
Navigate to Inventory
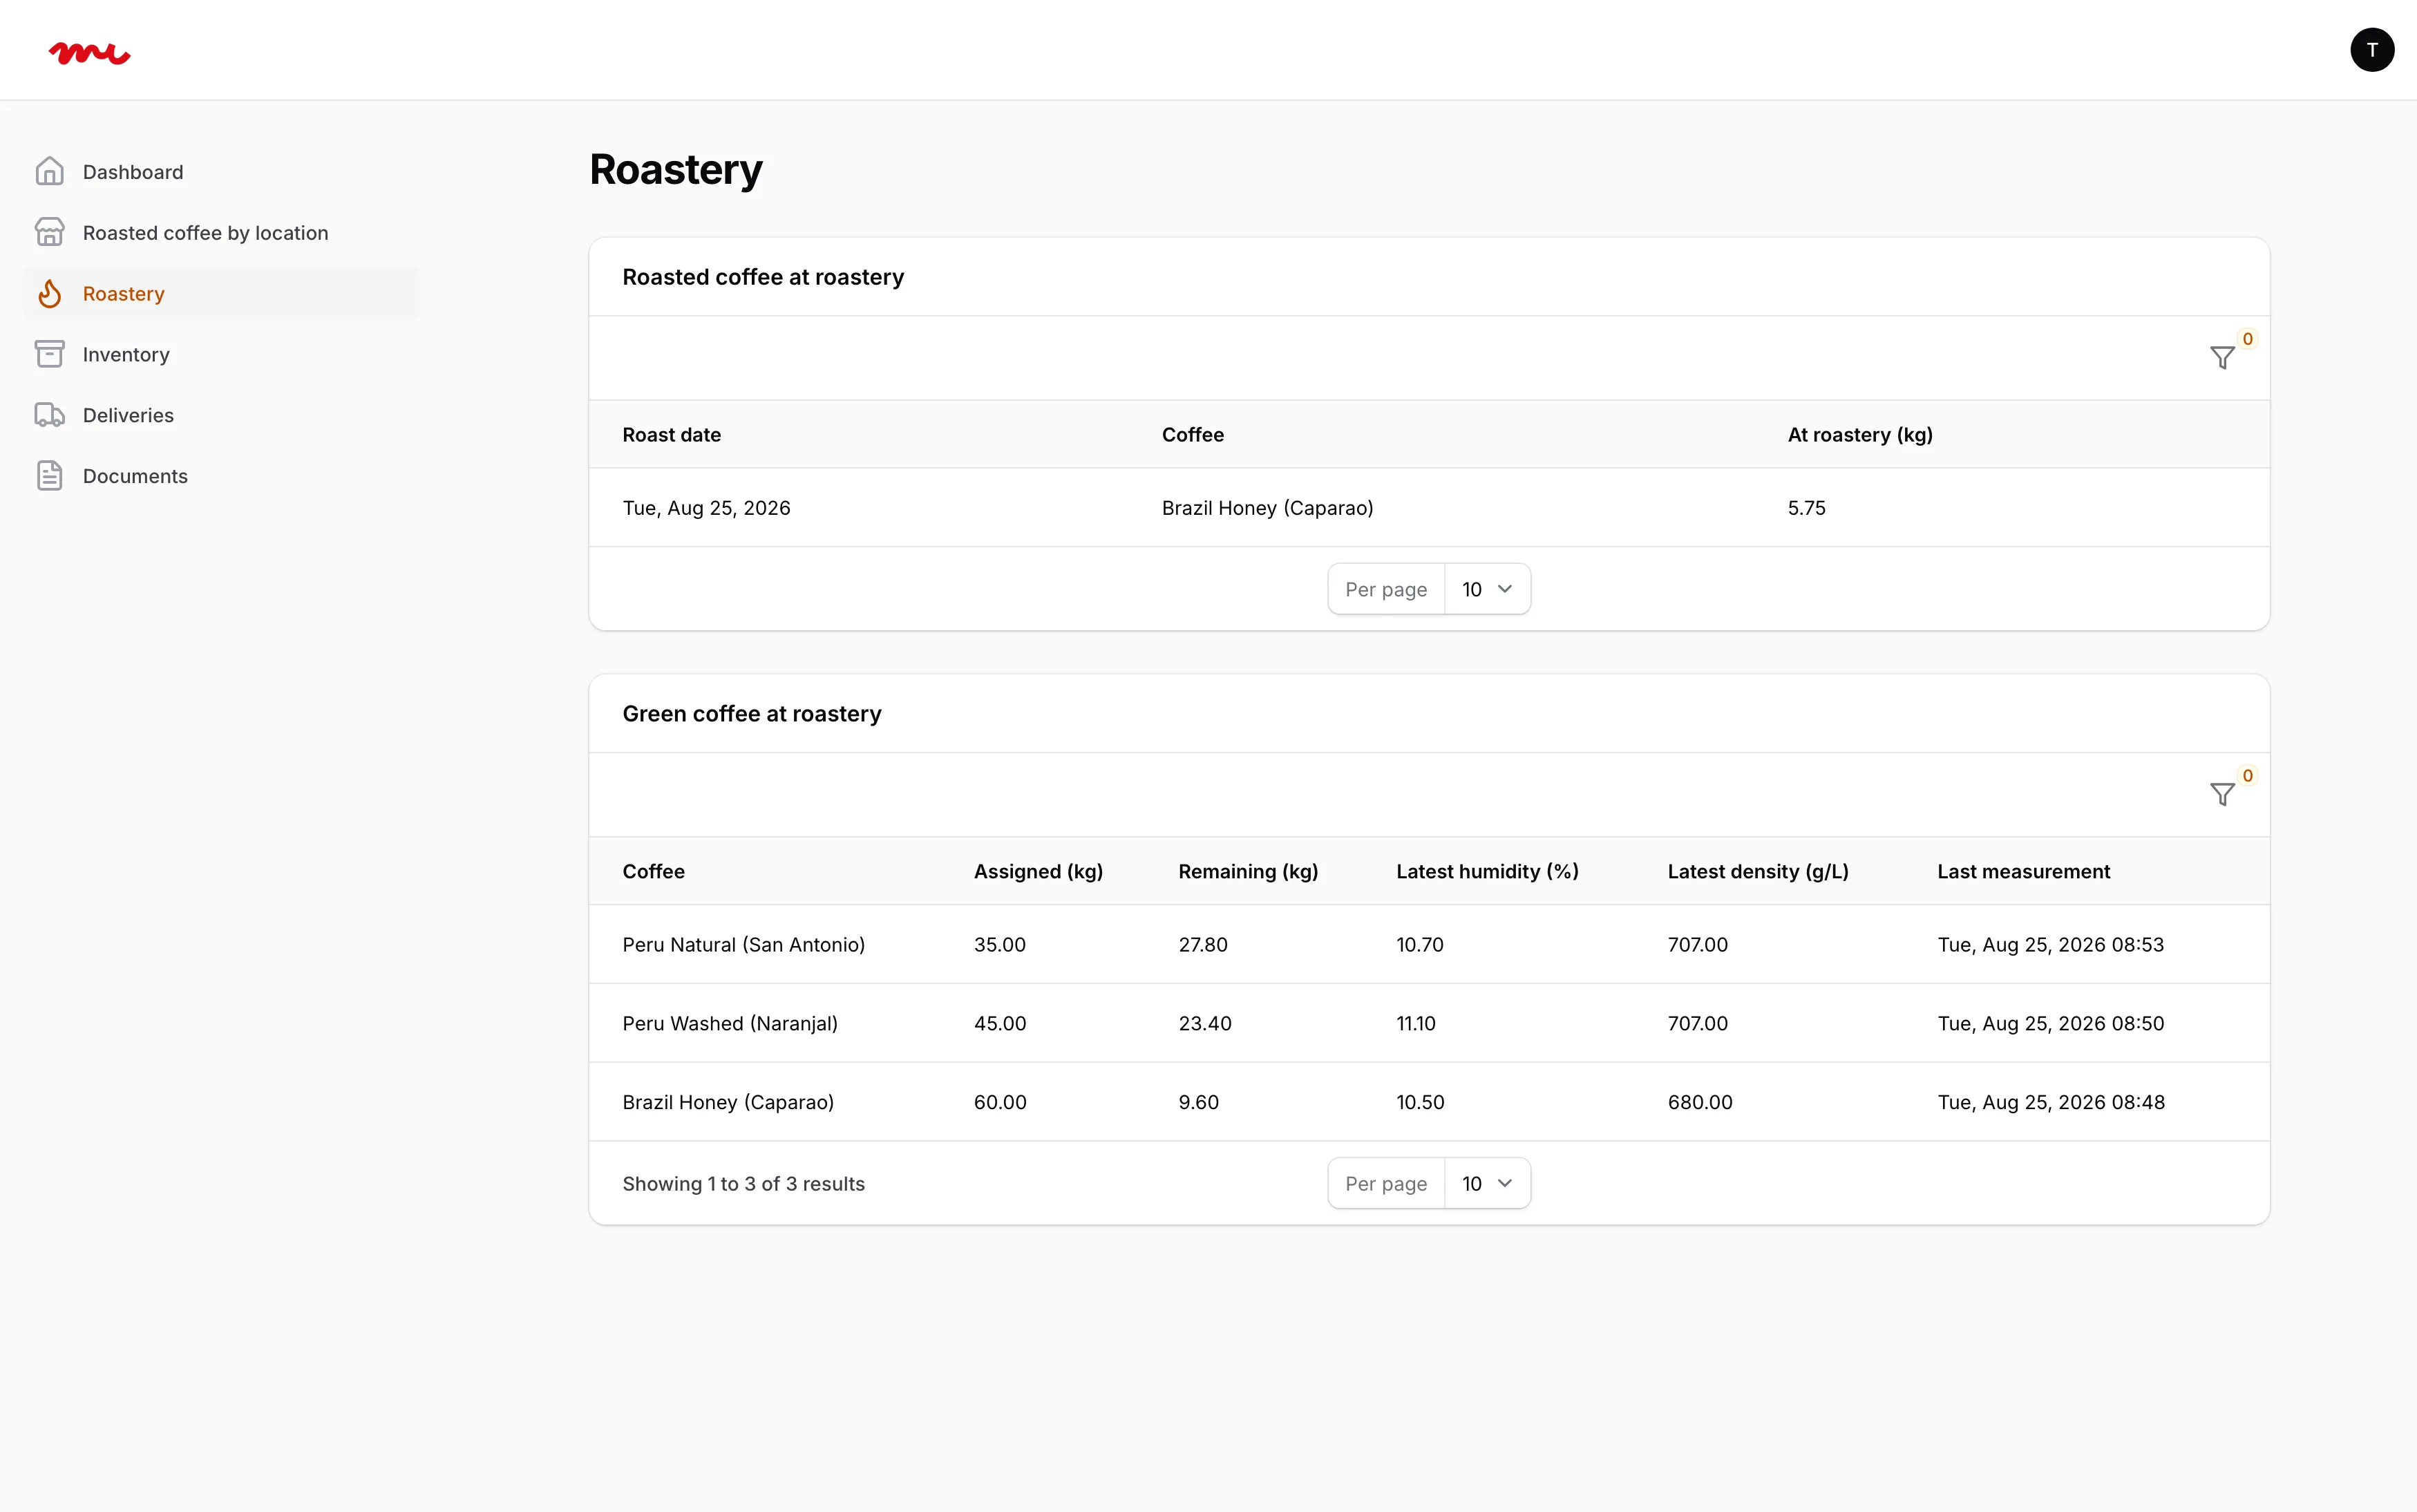pyautogui.click(x=221, y=354)
